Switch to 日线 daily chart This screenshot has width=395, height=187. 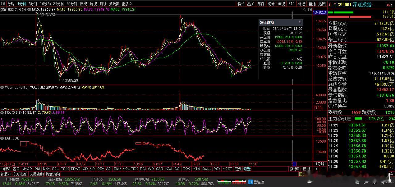pos(84,4)
